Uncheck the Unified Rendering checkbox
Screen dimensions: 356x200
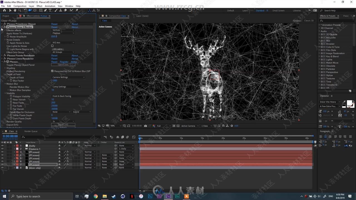pos(52,71)
